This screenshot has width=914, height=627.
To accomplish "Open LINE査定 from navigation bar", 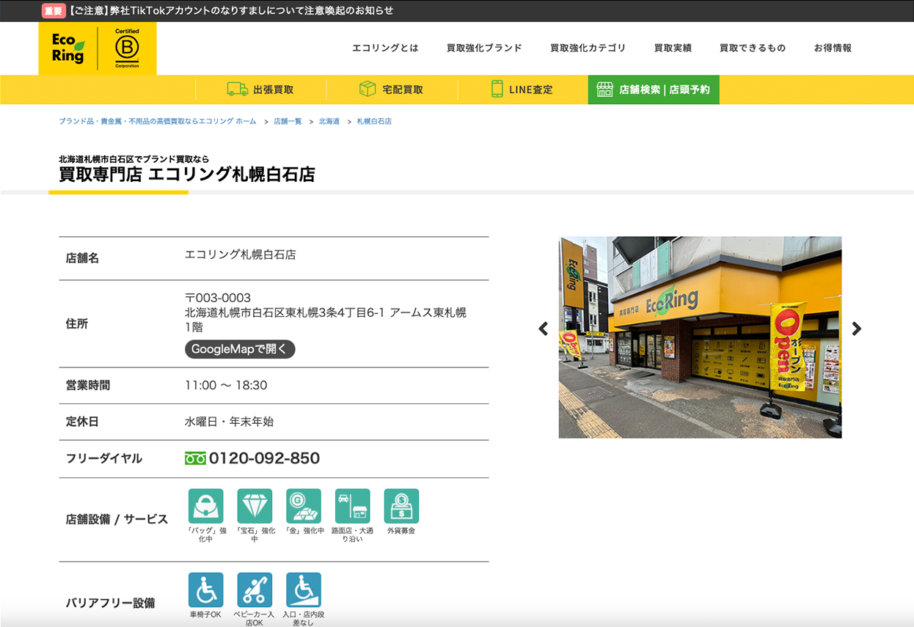I will (x=522, y=89).
